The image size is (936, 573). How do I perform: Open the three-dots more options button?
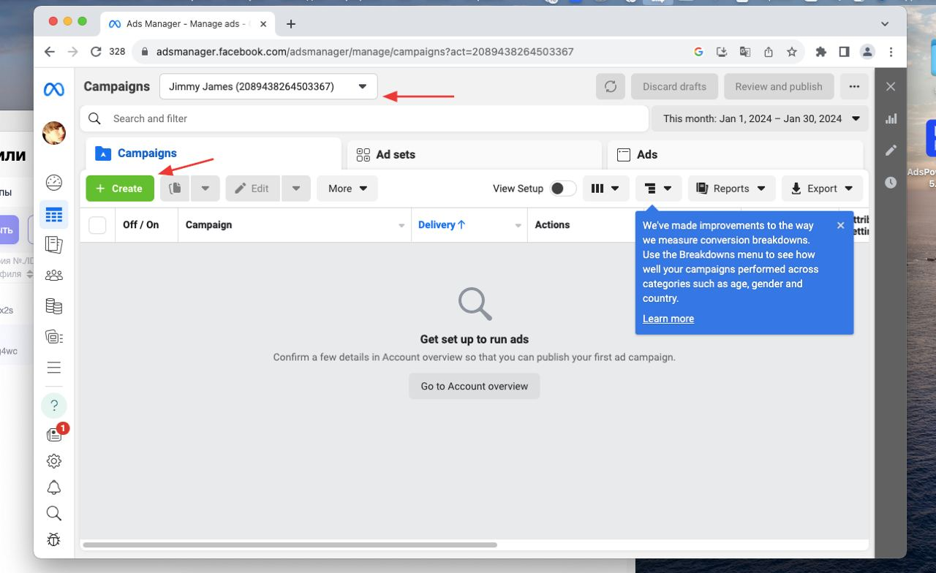coord(854,86)
